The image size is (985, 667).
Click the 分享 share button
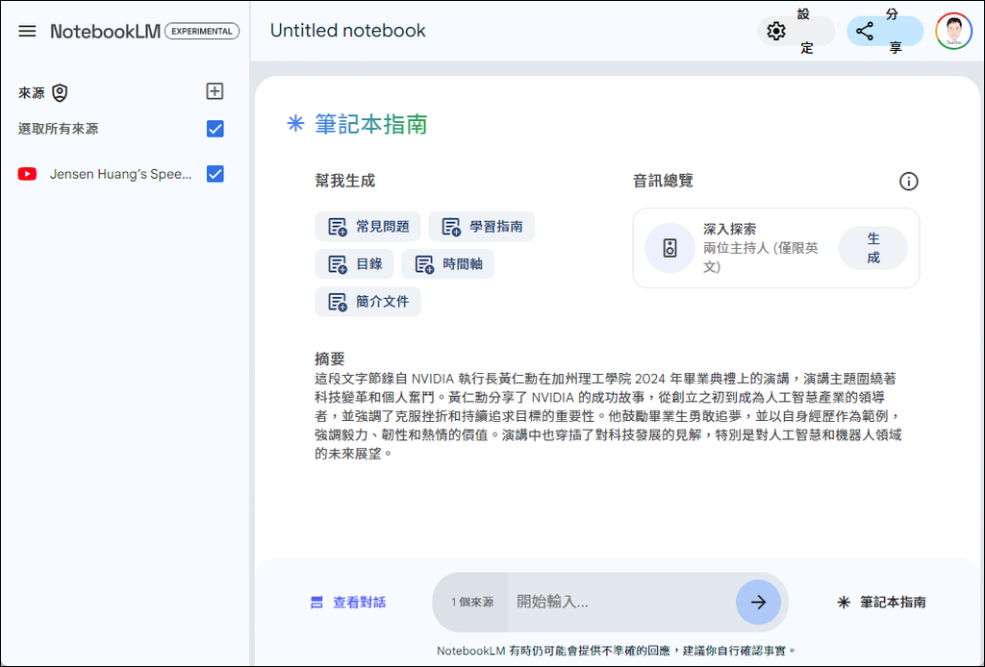pos(885,31)
